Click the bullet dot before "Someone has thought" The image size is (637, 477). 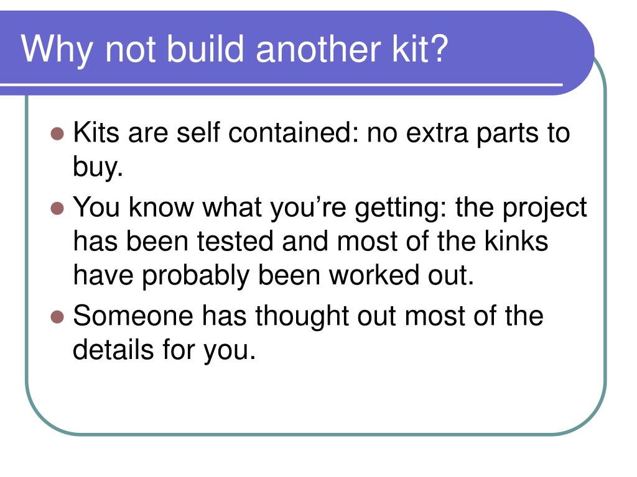(58, 317)
